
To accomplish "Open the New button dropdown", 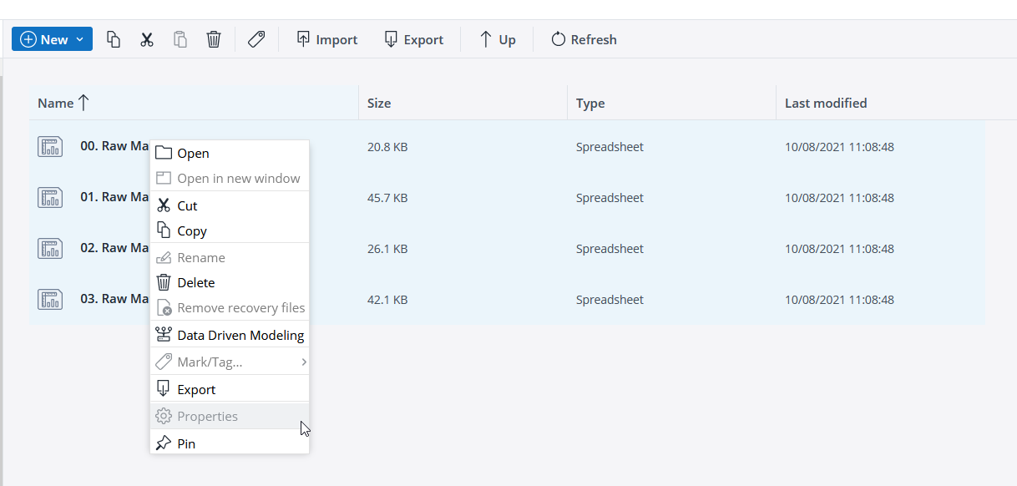I will pyautogui.click(x=80, y=39).
